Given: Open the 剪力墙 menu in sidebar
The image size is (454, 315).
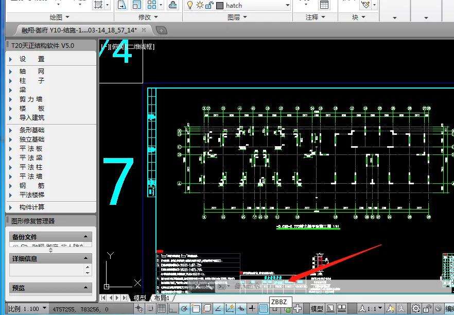Looking at the screenshot, I should 31,99.
